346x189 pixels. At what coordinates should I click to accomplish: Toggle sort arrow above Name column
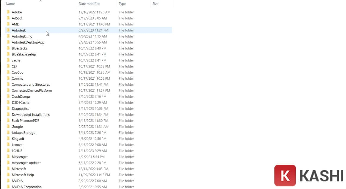pos(41,1)
